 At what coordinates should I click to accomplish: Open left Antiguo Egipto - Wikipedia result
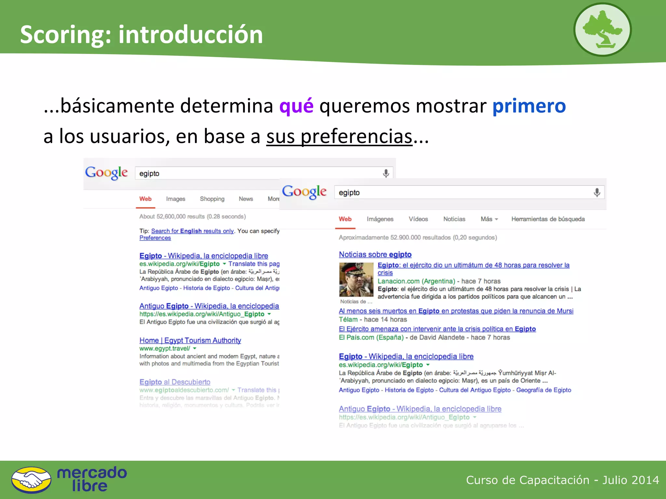pos(209,306)
